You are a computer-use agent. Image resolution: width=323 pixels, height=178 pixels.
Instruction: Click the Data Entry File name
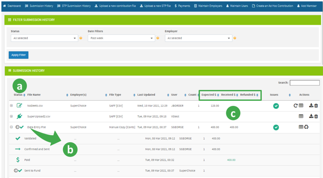36,127
